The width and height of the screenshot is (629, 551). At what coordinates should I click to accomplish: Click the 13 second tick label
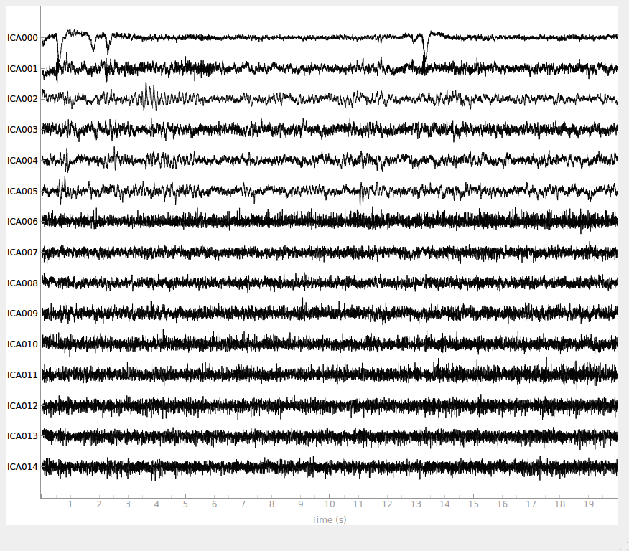pyautogui.click(x=416, y=504)
